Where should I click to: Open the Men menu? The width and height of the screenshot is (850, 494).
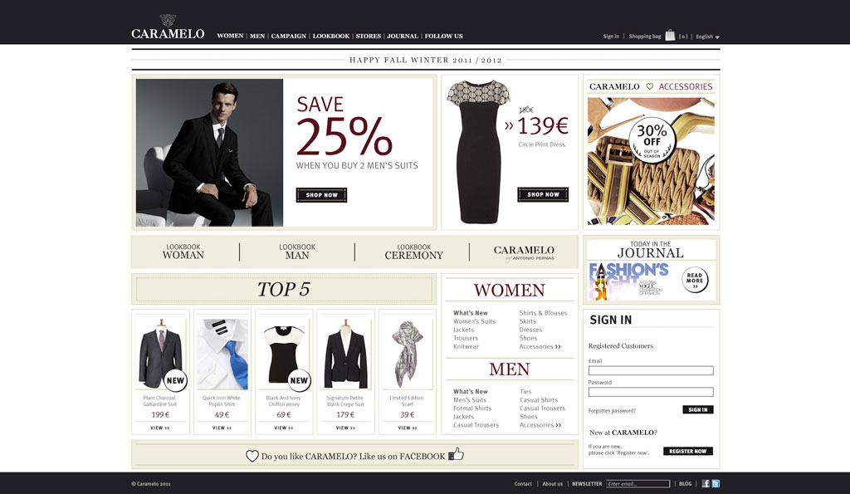click(x=257, y=37)
